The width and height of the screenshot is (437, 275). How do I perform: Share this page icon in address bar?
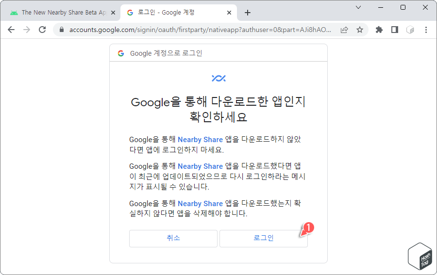(344, 30)
